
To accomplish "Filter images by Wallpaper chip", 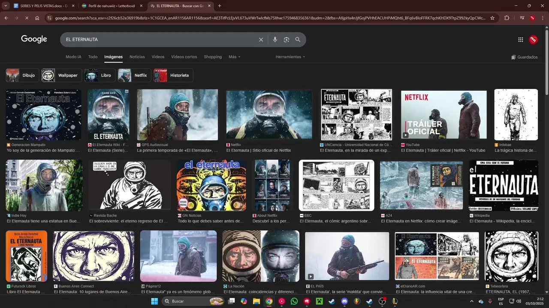I will (61, 75).
